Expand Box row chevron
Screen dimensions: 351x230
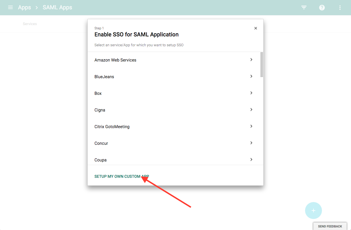point(251,93)
